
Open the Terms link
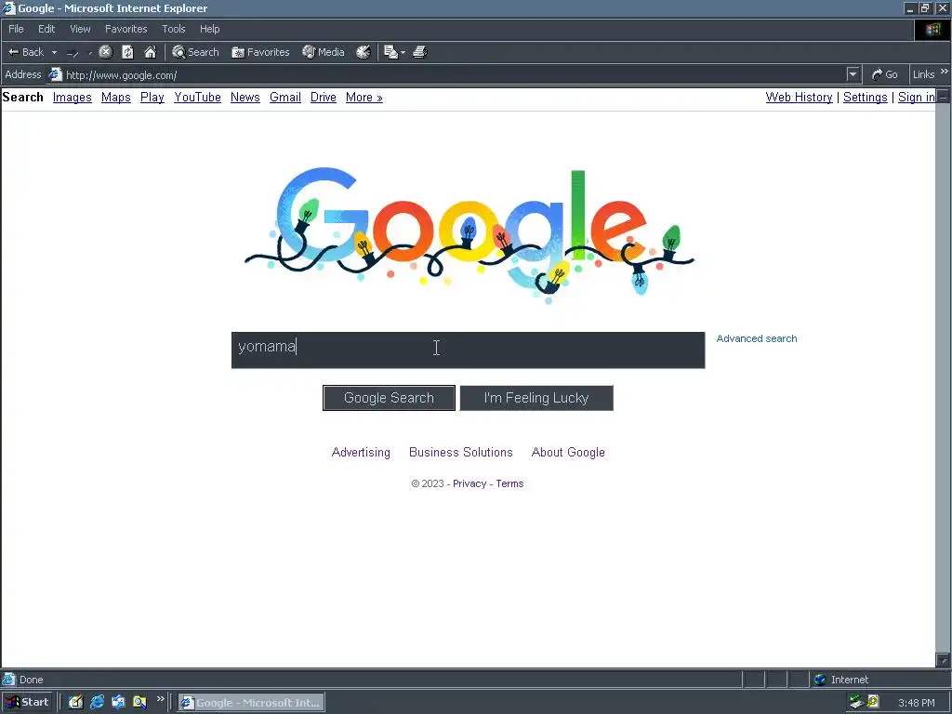click(509, 483)
